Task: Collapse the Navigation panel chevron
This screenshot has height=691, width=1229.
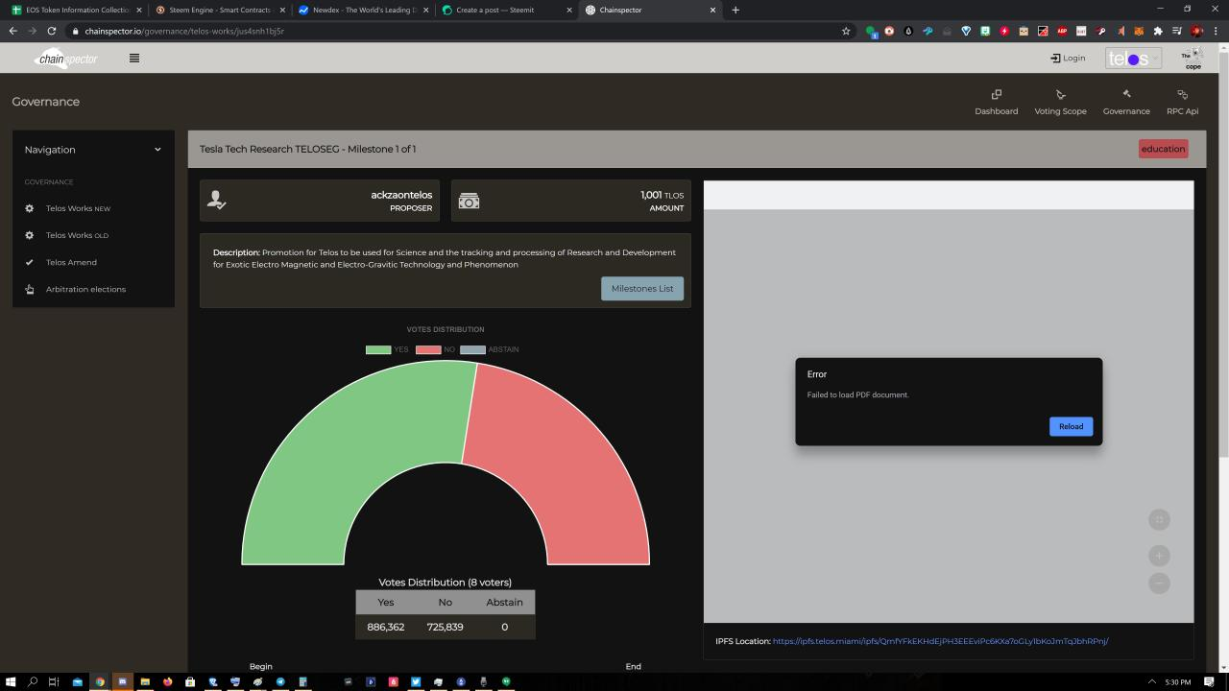Action: click(x=157, y=150)
